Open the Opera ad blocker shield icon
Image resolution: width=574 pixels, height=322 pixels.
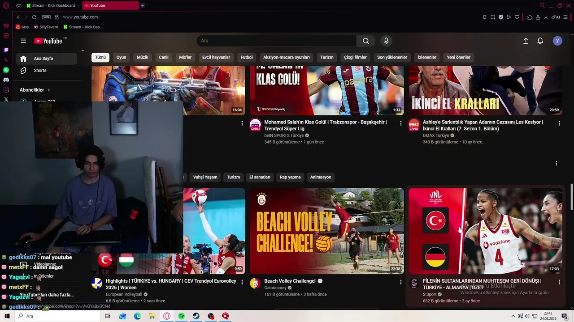click(501, 17)
